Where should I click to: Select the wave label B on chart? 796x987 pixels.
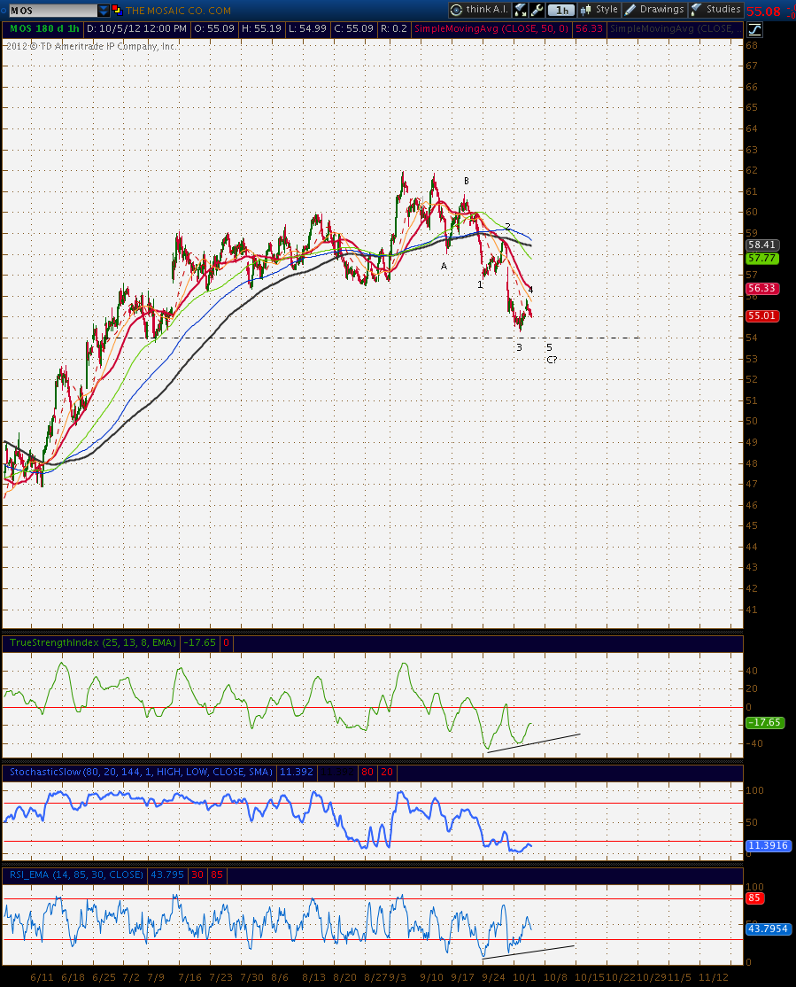[x=467, y=181]
